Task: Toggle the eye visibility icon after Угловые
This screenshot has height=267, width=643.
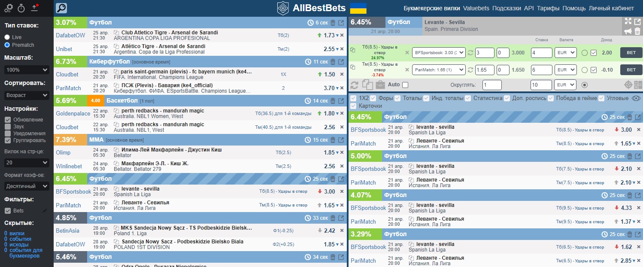Action: (636, 98)
